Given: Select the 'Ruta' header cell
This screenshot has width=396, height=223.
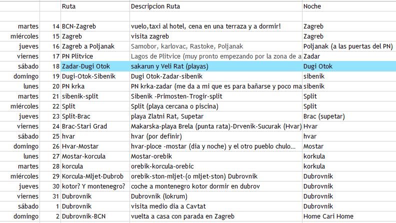Looking at the screenshot, I should pyautogui.click(x=95, y=6).
